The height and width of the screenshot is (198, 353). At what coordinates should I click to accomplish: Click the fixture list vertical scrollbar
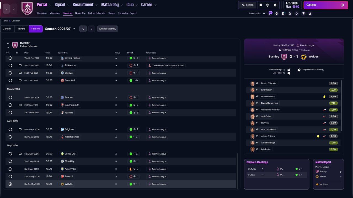coord(237,170)
